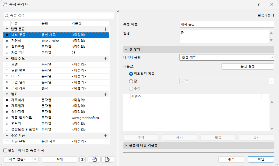Viewport: 279px width, 166px height.
Task: Collapse the 값 정의 section
Action: pyautogui.click(x=126, y=49)
